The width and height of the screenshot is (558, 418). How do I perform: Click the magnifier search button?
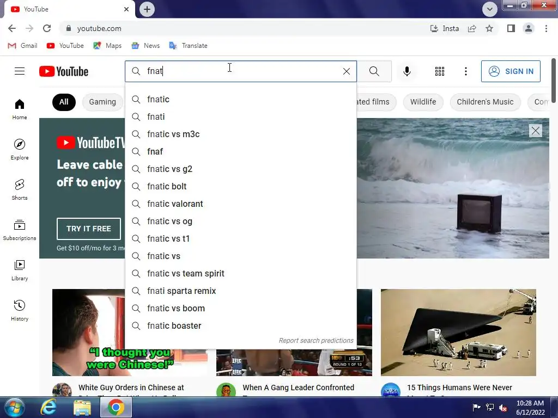coord(374,71)
